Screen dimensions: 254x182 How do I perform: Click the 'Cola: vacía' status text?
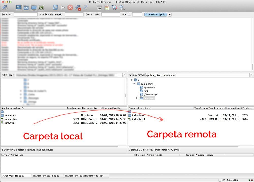click(x=232, y=180)
